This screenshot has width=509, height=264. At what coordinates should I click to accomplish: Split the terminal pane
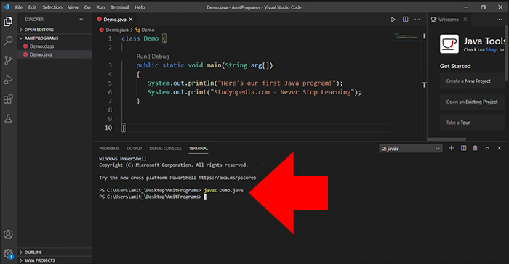tap(464, 148)
